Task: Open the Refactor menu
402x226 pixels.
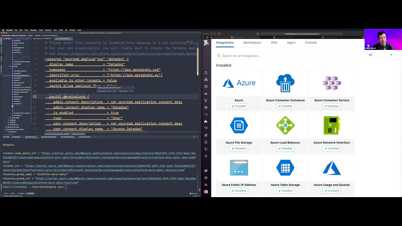Action: tap(48, 30)
